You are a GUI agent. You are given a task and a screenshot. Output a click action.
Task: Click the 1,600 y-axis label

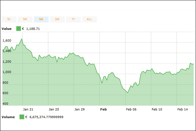7,41
